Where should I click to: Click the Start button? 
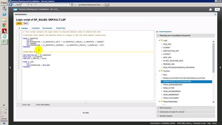[4, 3]
